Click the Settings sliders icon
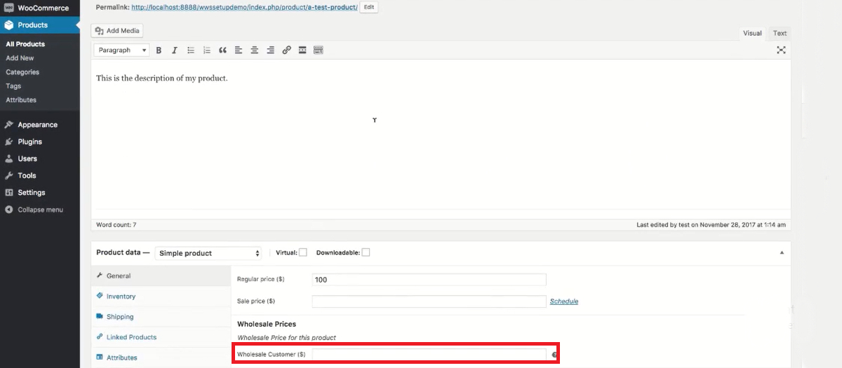This screenshot has width=842, height=368. (8, 192)
